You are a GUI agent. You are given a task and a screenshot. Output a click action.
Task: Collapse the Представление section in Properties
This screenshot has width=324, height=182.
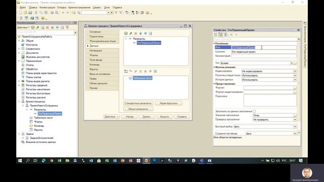[x=214, y=84]
